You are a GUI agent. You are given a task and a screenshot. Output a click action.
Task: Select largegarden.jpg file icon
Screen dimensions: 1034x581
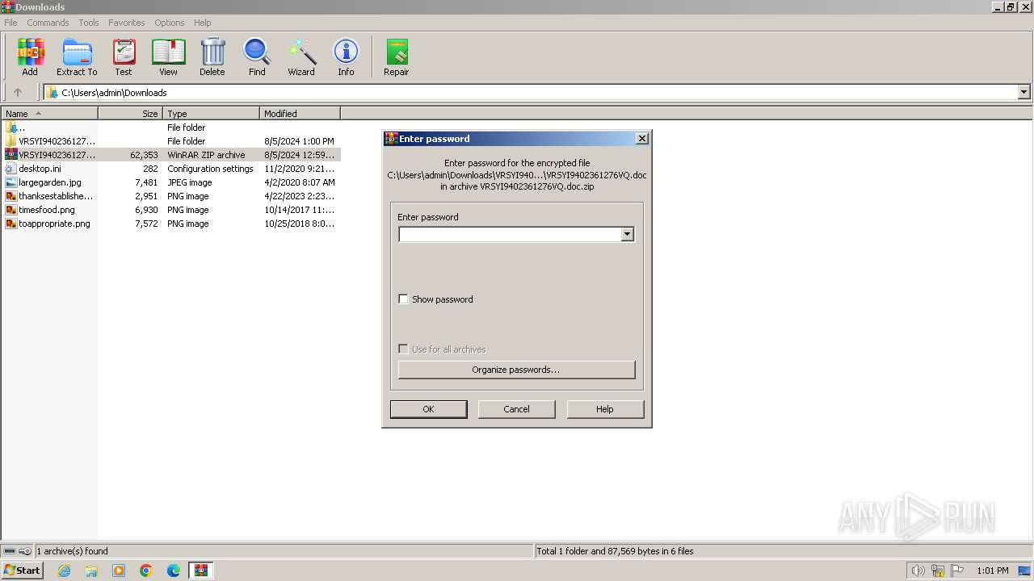11,182
